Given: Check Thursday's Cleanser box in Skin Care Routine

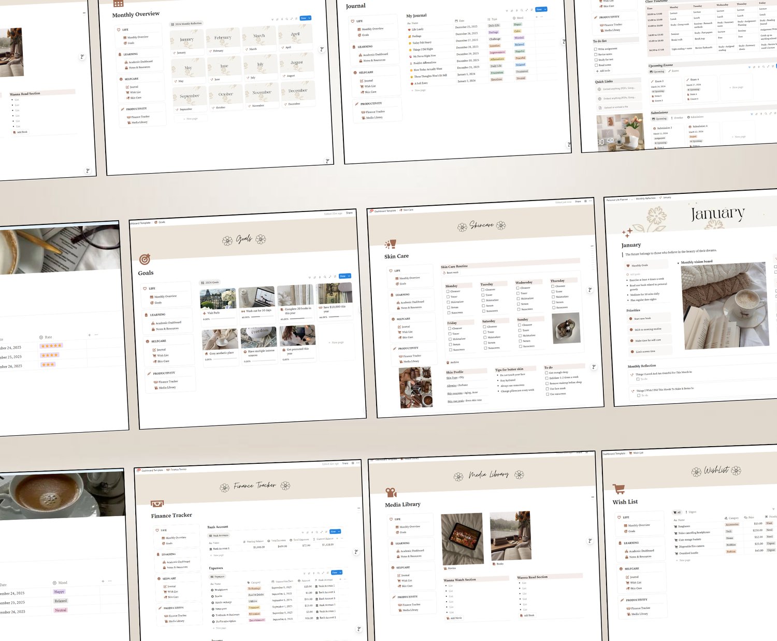Looking at the screenshot, I should (553, 286).
